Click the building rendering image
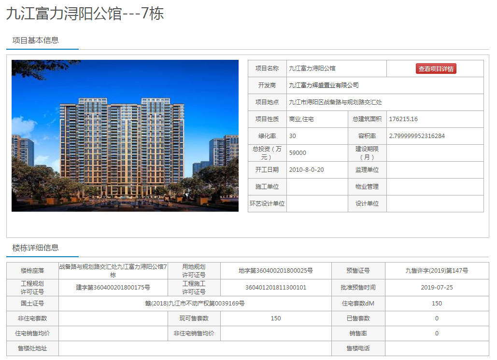 pos(125,136)
